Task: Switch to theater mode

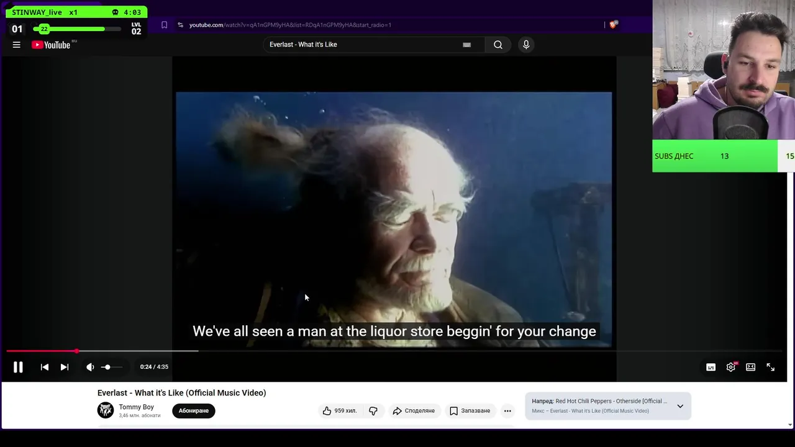Action: click(x=750, y=367)
